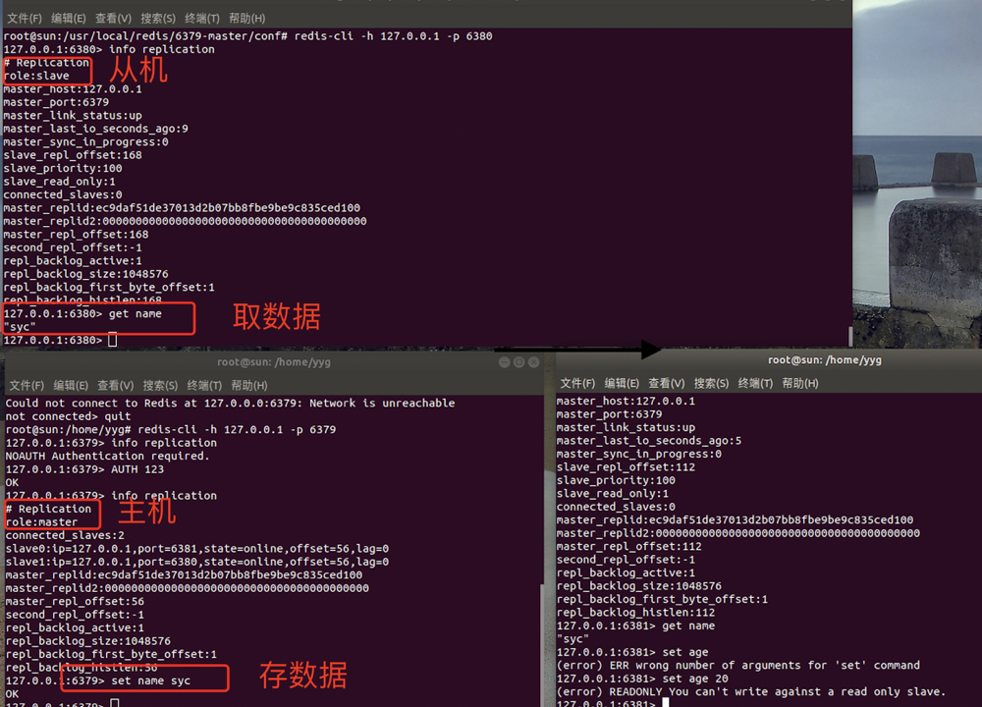Click 'repl_backlog_histlen:112' in bottom-right terminal
This screenshot has height=707, width=982.
point(635,612)
